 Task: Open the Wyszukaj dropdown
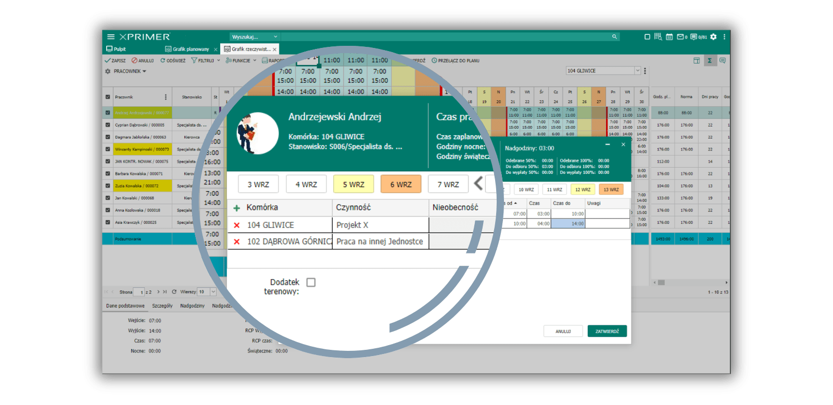pyautogui.click(x=255, y=37)
